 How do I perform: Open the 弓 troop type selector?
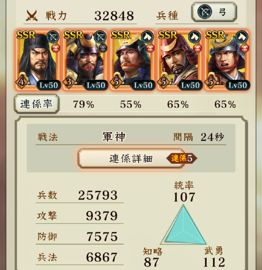tap(214, 12)
